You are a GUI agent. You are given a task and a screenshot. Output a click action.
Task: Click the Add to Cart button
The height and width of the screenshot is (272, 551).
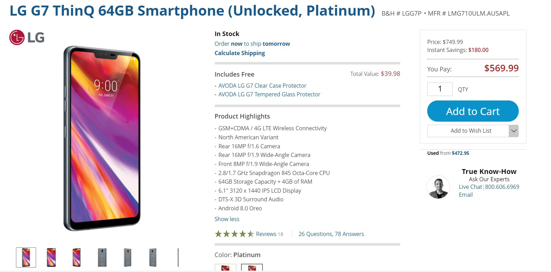click(x=473, y=111)
